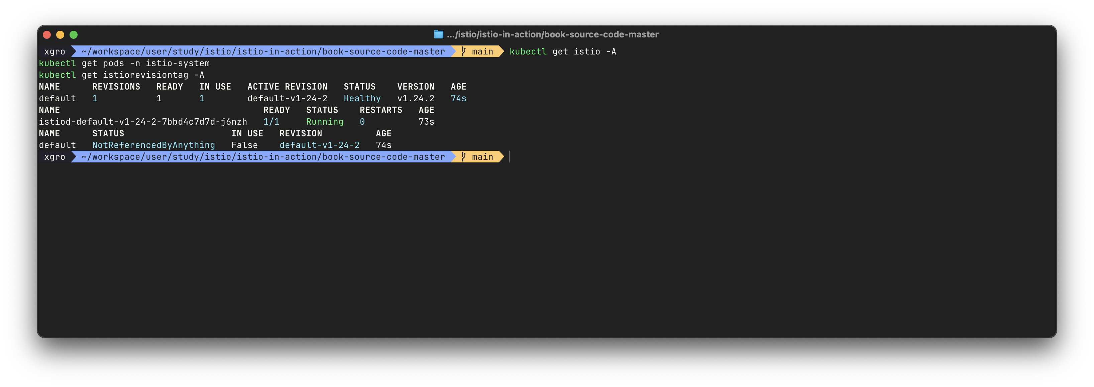Click the default-v1-24-2 active revision value
The height and width of the screenshot is (387, 1094).
coord(288,99)
